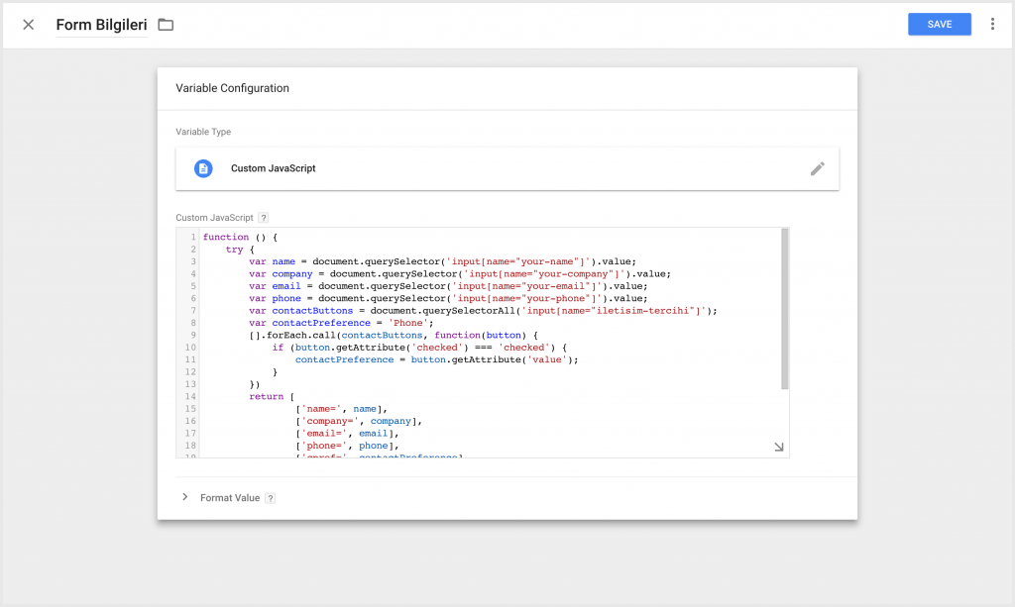This screenshot has height=607, width=1015.
Task: Click the code editor resize handle arrow
Action: pos(779,447)
